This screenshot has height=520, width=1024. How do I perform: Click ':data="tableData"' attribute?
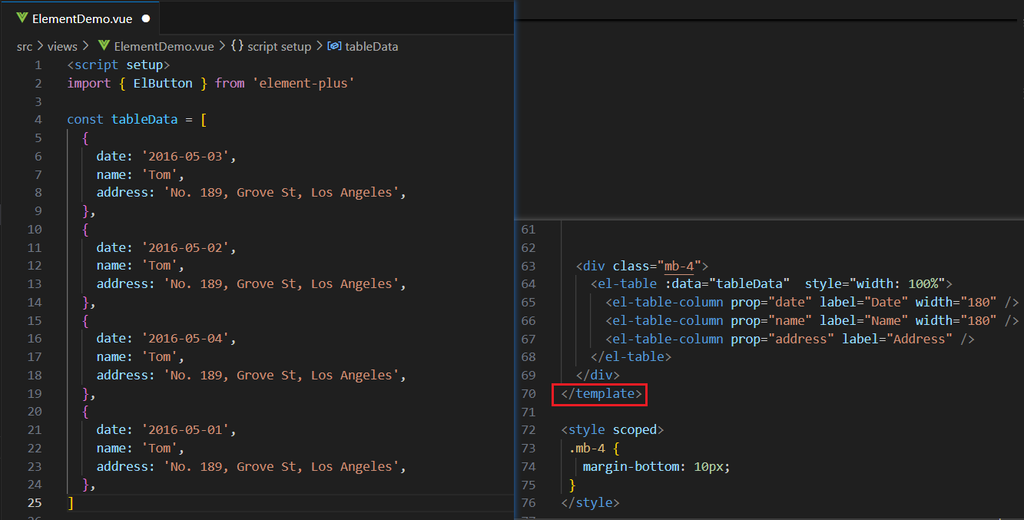[x=727, y=284]
